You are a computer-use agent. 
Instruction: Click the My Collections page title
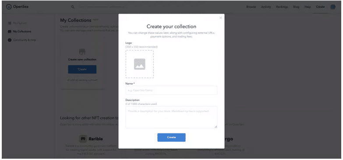(x=76, y=20)
